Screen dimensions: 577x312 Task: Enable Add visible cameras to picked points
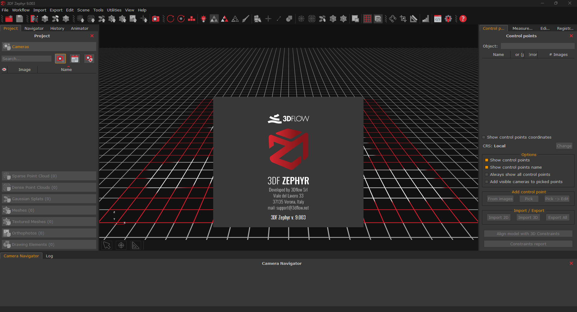[x=487, y=182]
